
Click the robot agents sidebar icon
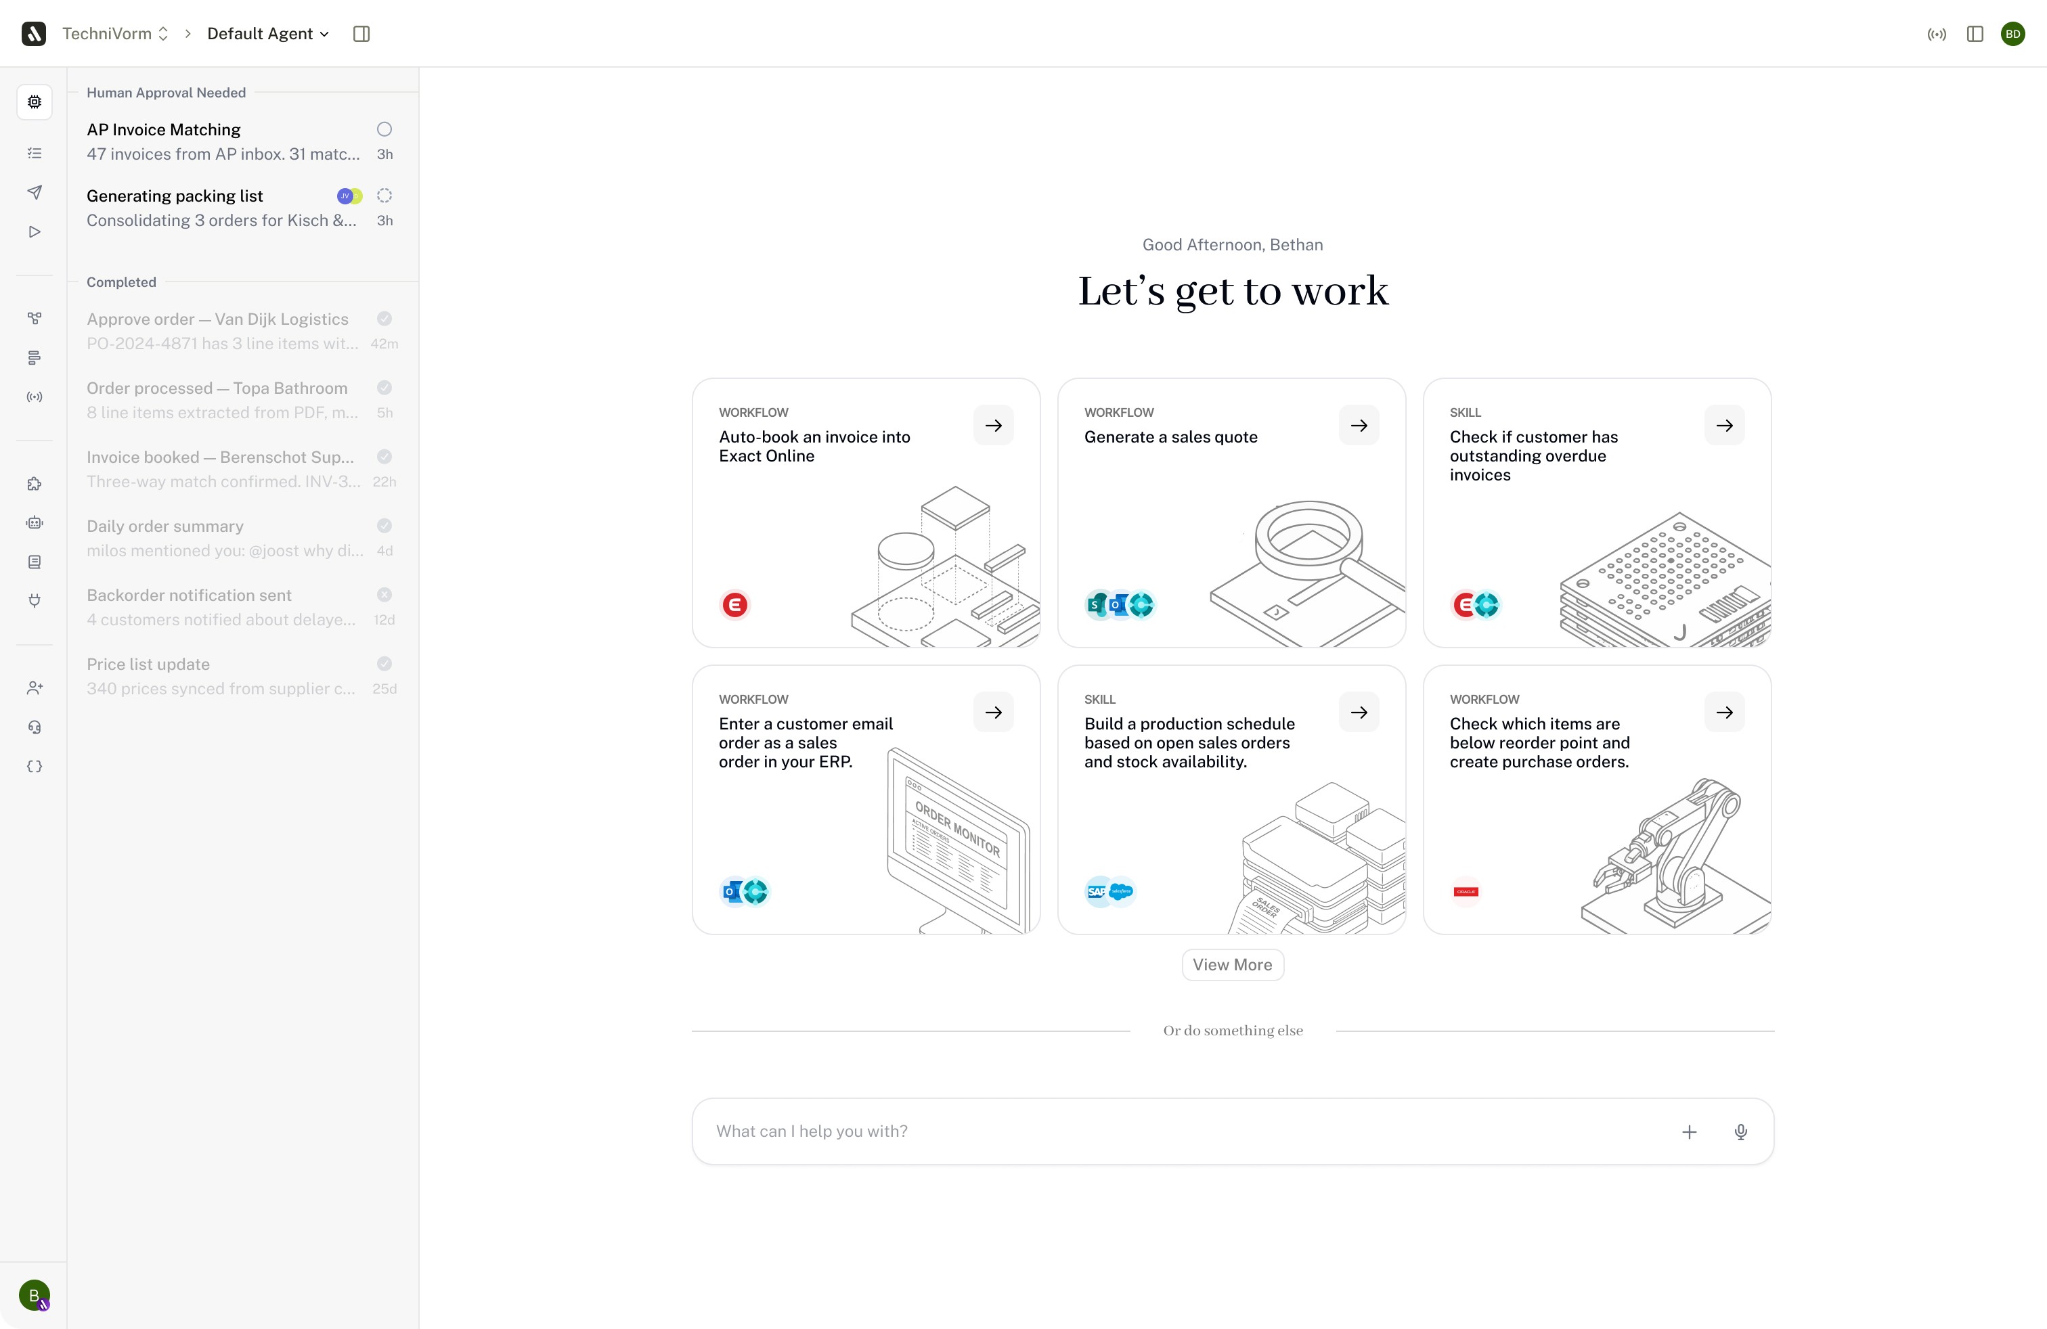point(35,522)
